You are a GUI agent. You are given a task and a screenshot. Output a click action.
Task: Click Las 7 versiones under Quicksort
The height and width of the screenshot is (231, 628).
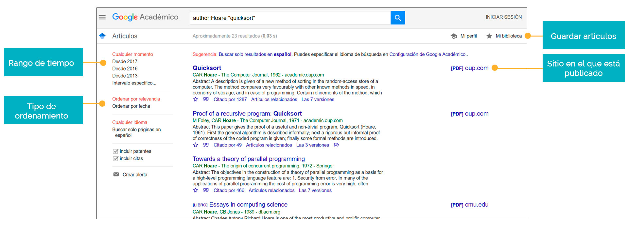tap(318, 100)
